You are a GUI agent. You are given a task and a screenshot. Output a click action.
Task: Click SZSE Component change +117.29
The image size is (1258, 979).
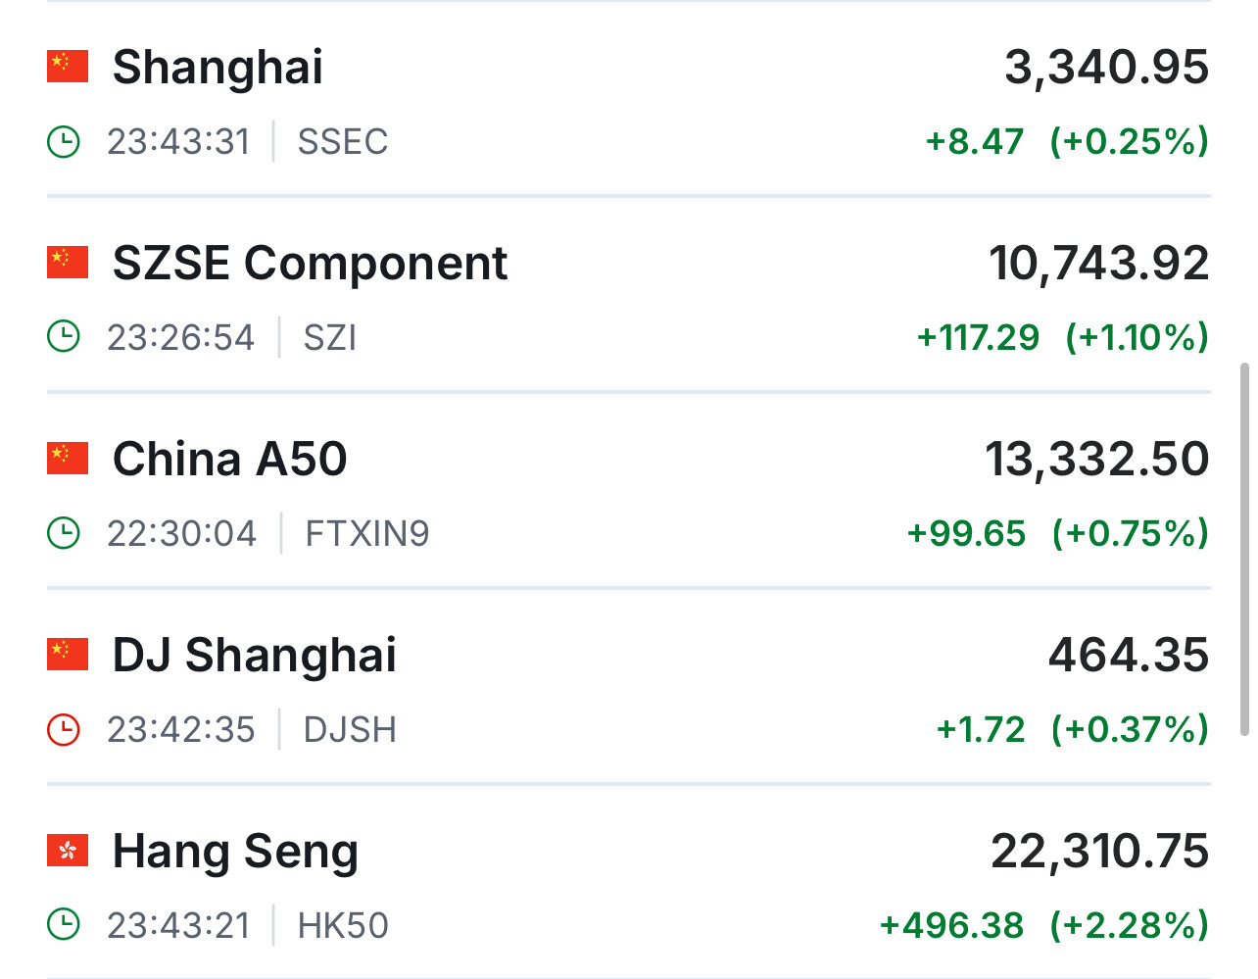click(x=978, y=338)
